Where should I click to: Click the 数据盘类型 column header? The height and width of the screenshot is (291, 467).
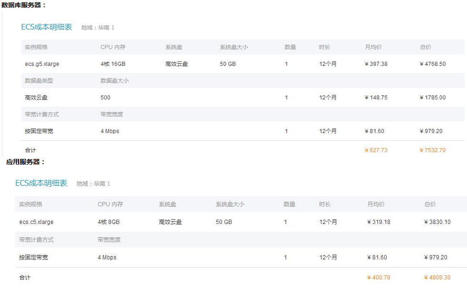click(39, 81)
